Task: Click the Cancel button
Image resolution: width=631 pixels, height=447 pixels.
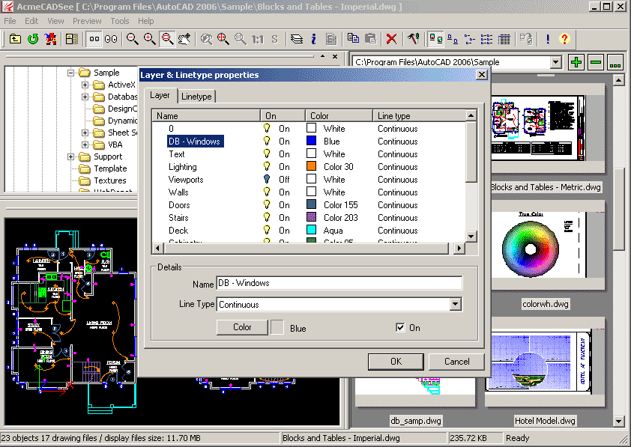Action: [x=456, y=362]
